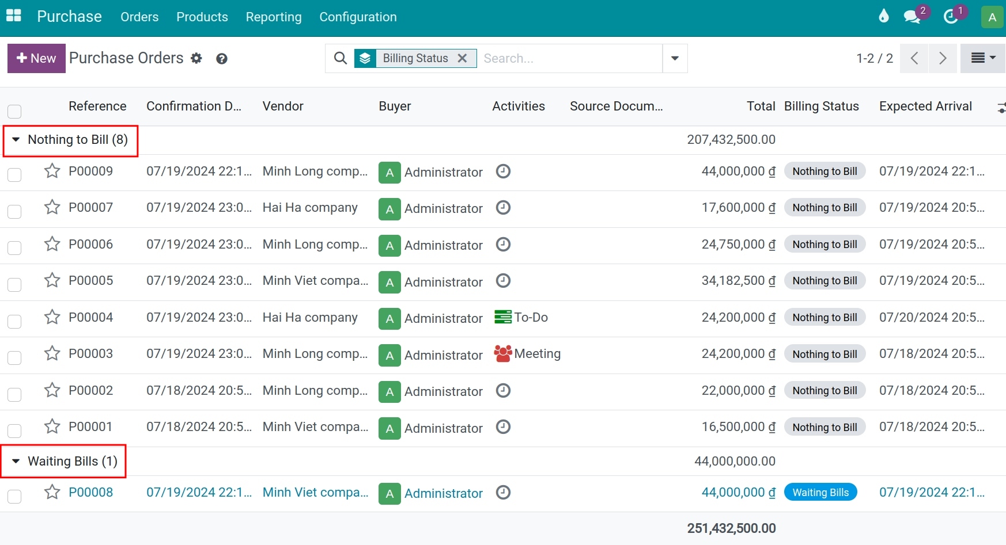Open activity clock for P00009
The image size is (1006, 545).
(504, 171)
